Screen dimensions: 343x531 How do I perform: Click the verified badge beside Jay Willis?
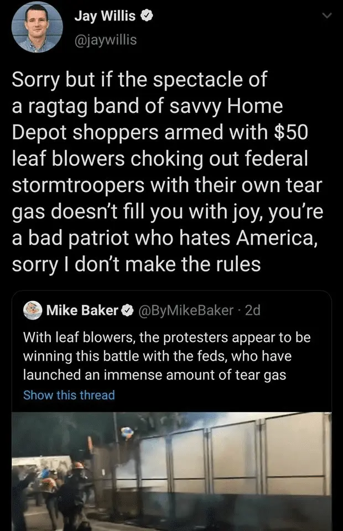pyautogui.click(x=147, y=17)
